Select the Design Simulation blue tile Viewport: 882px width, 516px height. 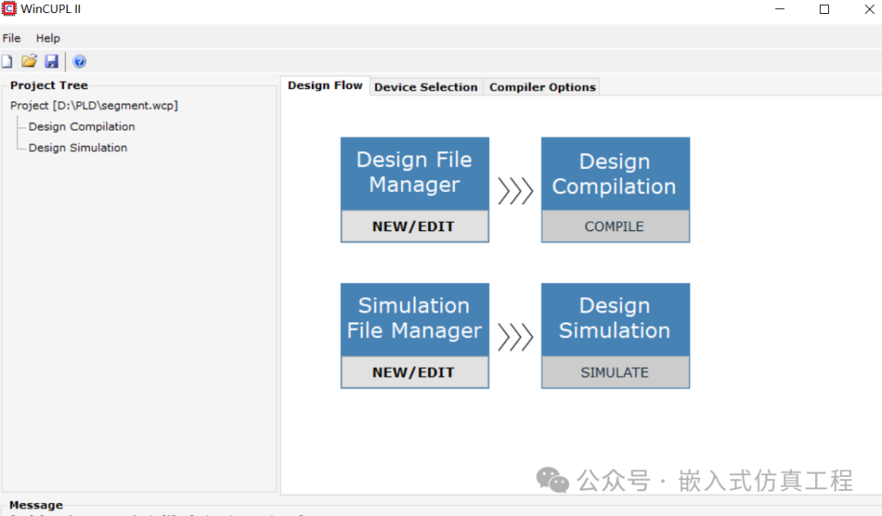616,319
